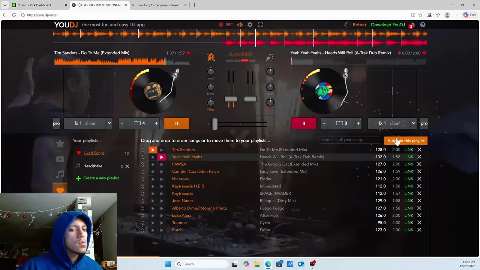Open browser tab search dropdown arrow

pos(5,5)
